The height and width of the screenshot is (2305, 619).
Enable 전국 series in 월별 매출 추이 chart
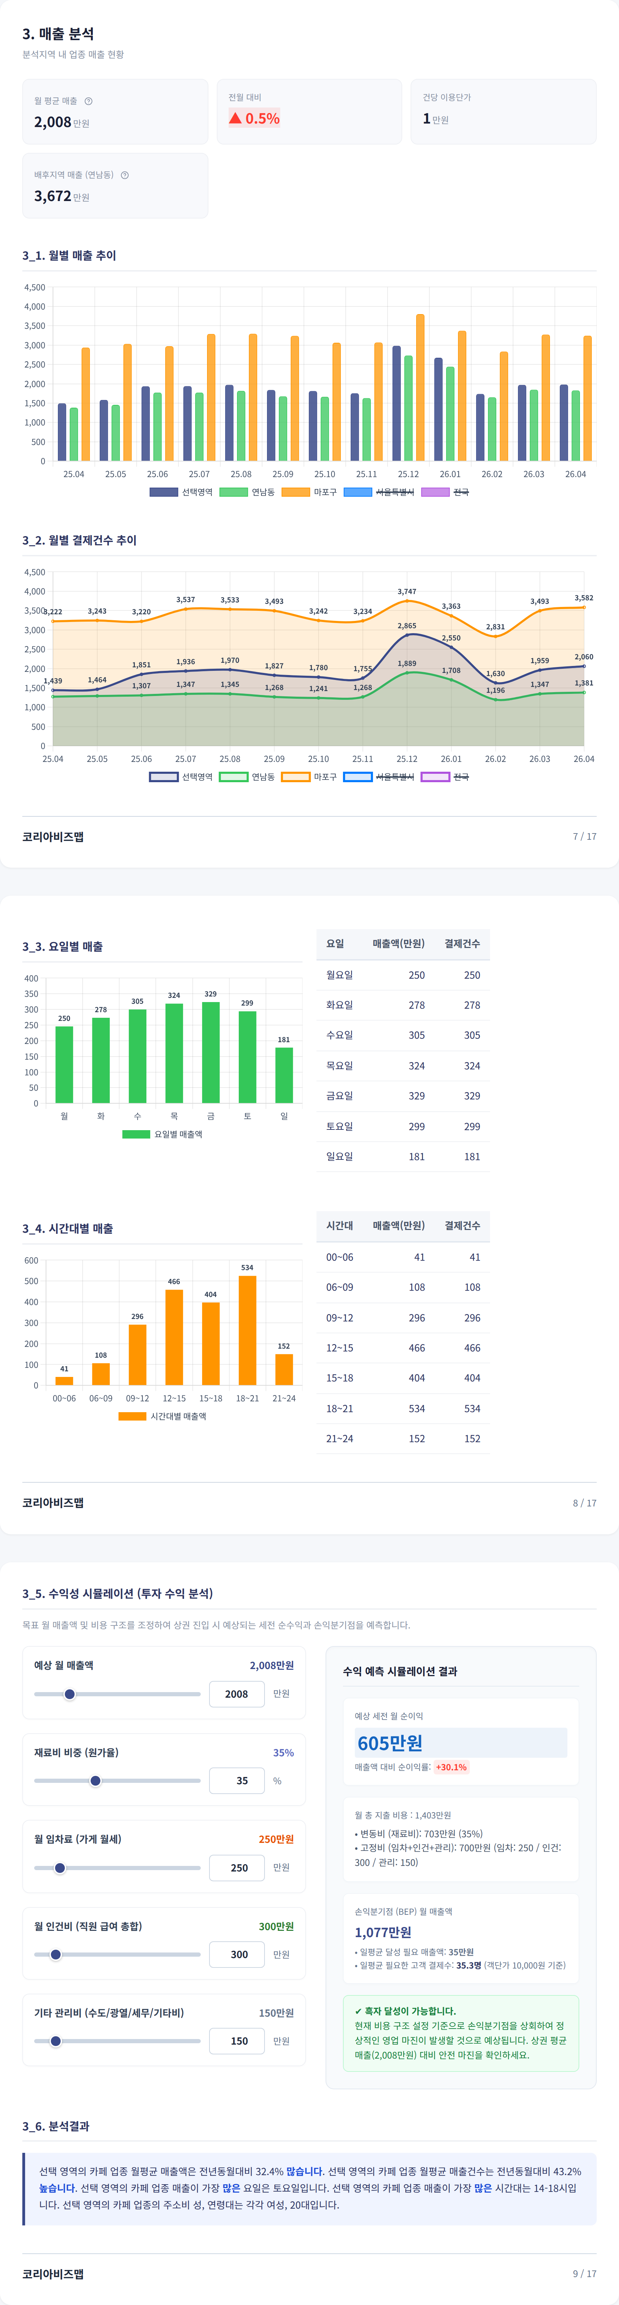[x=445, y=492]
